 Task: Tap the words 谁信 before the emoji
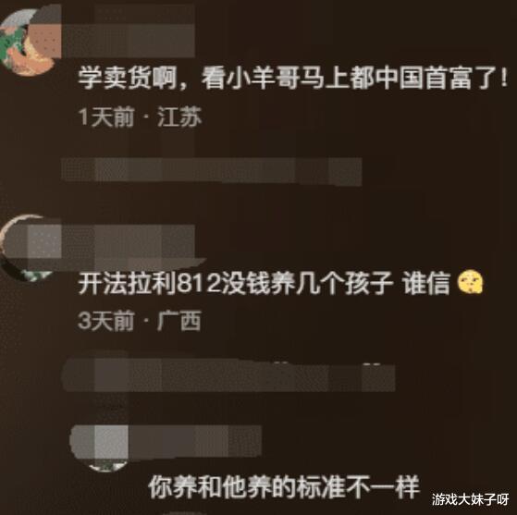(x=427, y=283)
